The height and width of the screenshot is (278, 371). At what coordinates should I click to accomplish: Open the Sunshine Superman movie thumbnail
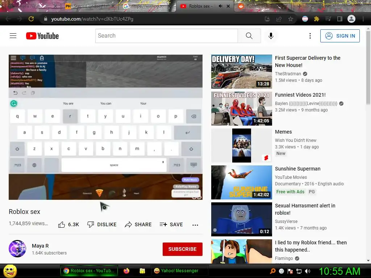[x=242, y=182]
